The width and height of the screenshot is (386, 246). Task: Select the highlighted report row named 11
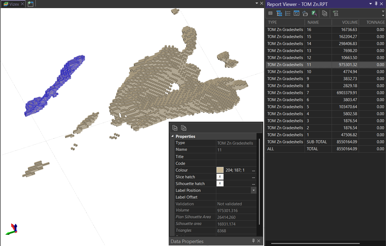[325, 65]
